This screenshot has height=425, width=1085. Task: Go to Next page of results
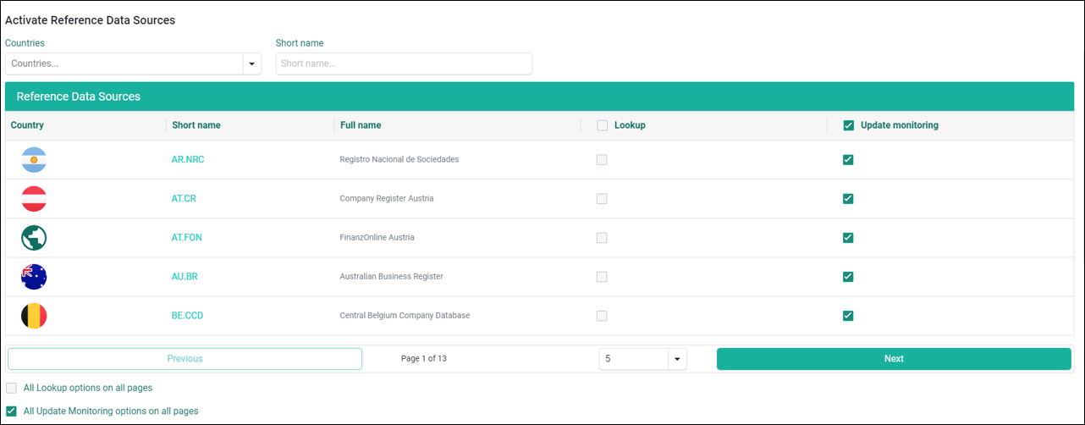[x=894, y=359]
